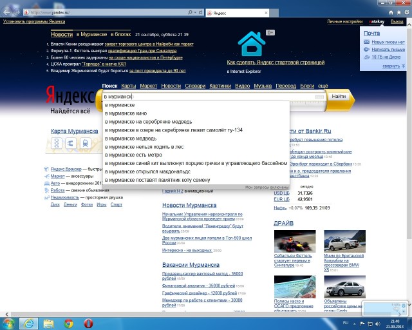The width and height of the screenshot is (412, 330).
Task: Select the Картинки tab
Action: (x=220, y=86)
